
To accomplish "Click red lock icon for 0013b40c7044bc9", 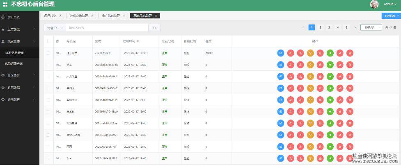I will (320, 112).
